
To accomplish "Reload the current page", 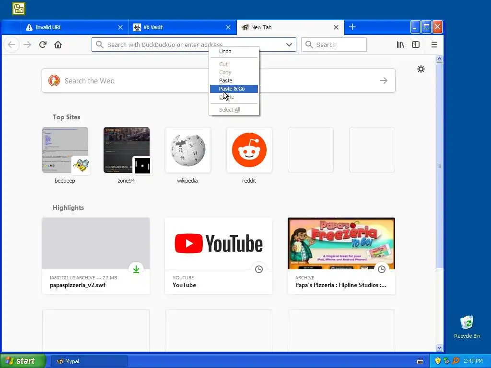I will pos(43,45).
